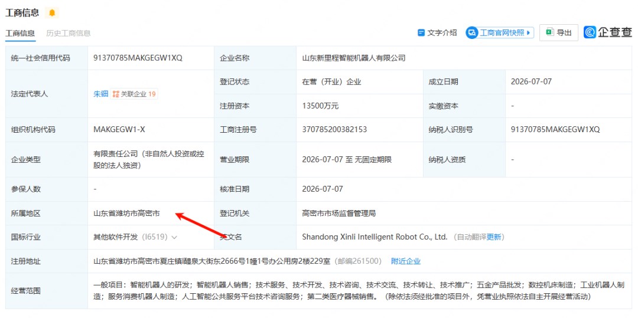Click the 导出 export button
Screen dimensions: 638x318
pyautogui.click(x=559, y=33)
